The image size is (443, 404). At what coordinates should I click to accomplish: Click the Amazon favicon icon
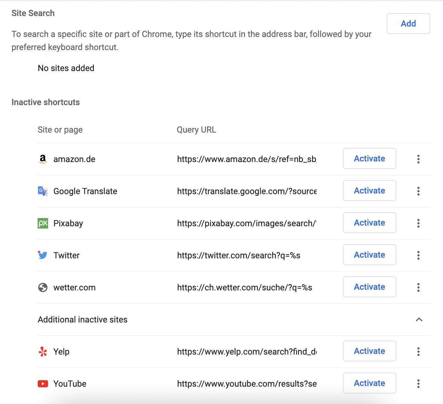click(x=43, y=159)
